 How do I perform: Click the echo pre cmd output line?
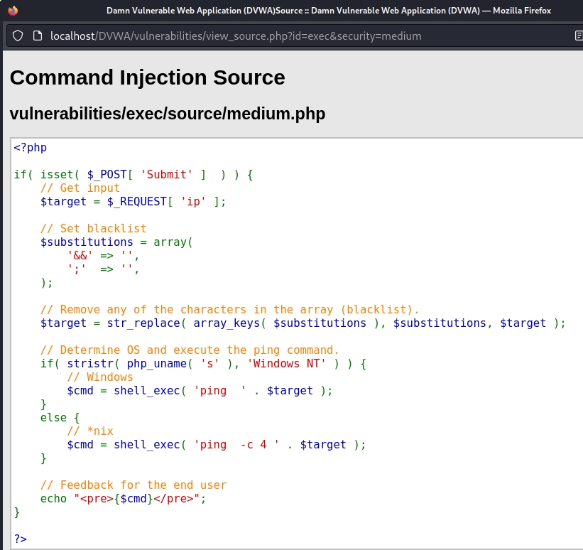click(x=123, y=499)
